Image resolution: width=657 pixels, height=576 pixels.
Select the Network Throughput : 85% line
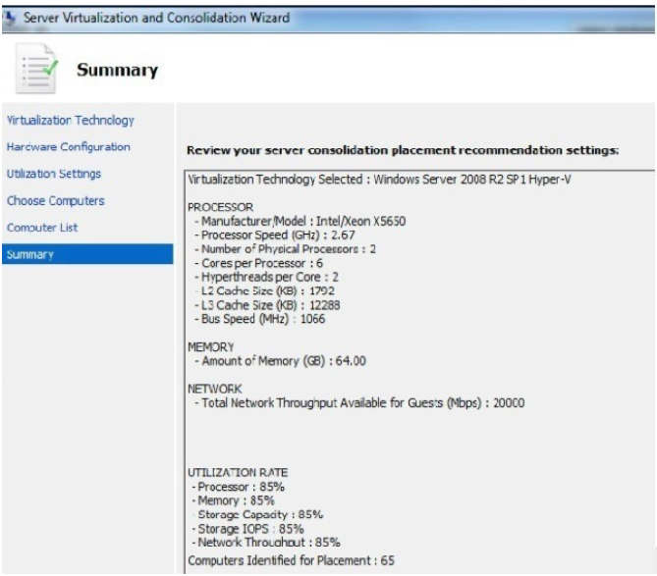pos(266,543)
